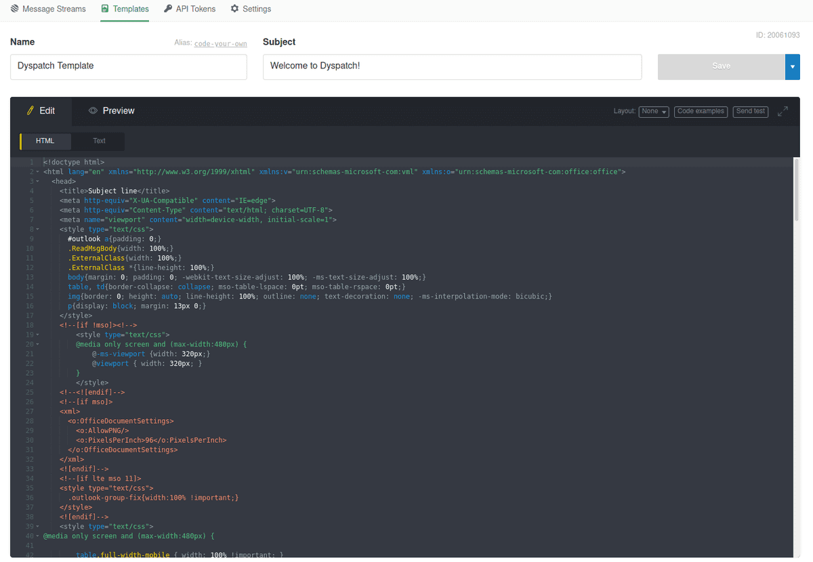813x562 pixels.
Task: Switch to the Preview tab
Action: click(x=112, y=110)
